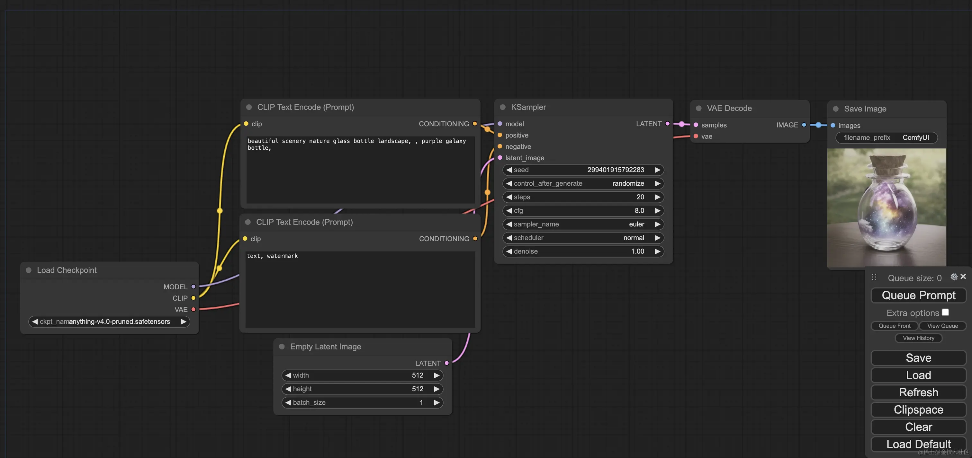
Task: Grab the queue panel drag handle dots
Action: (x=874, y=277)
